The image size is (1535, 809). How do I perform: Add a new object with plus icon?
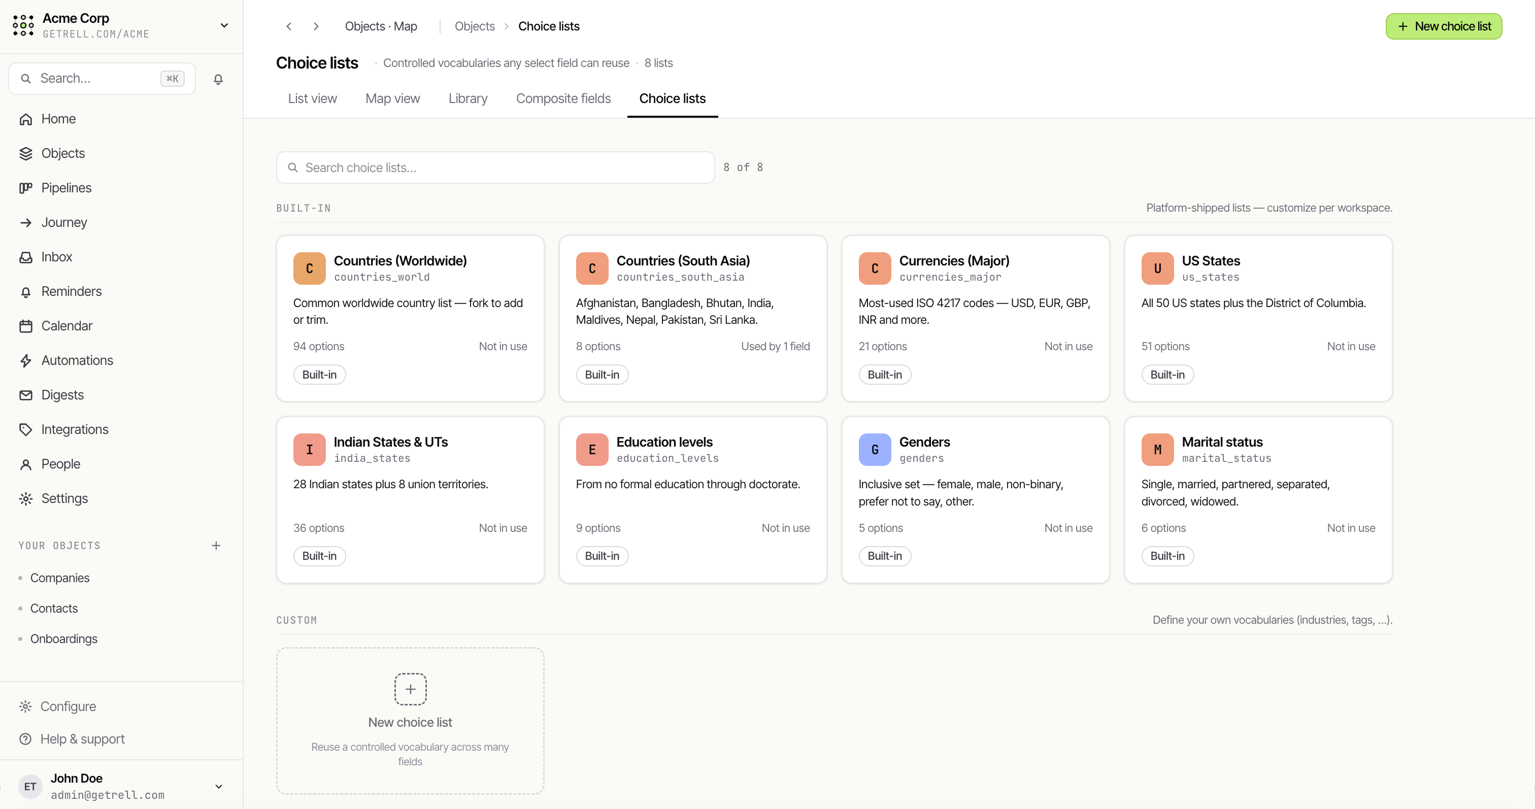(x=216, y=546)
